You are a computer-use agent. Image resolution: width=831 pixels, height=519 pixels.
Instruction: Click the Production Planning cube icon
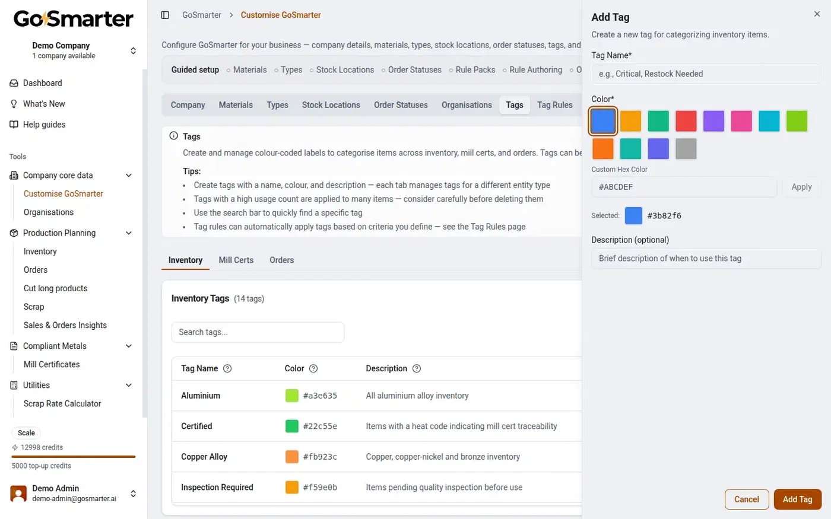[x=14, y=233]
